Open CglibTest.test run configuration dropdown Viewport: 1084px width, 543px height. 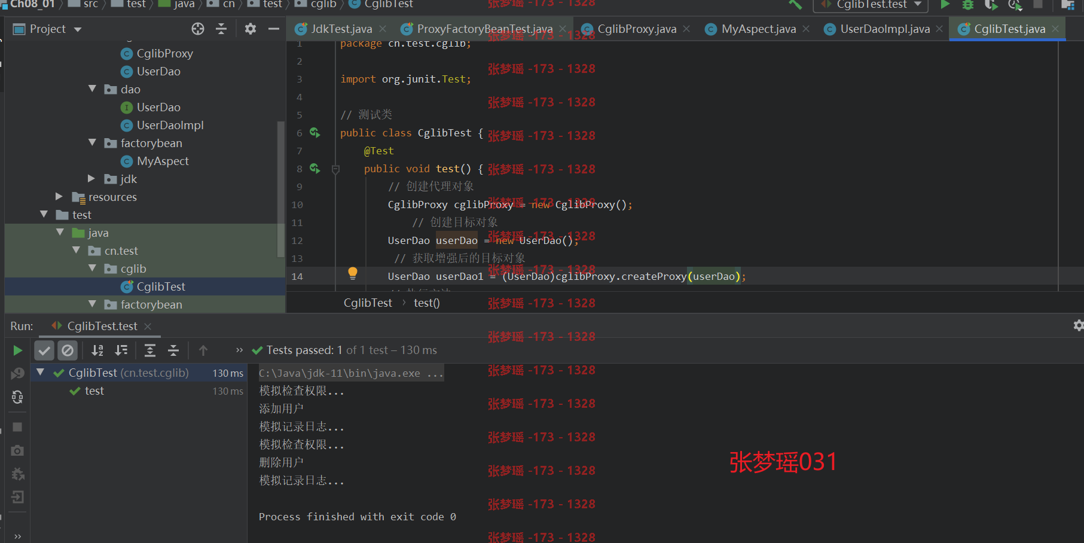click(871, 5)
